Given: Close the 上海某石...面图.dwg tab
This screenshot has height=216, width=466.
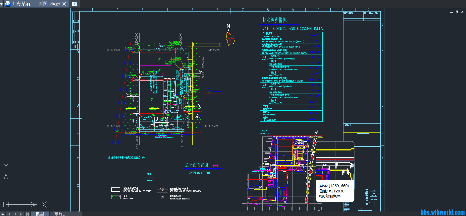Looking at the screenshot, I should pos(64,4).
